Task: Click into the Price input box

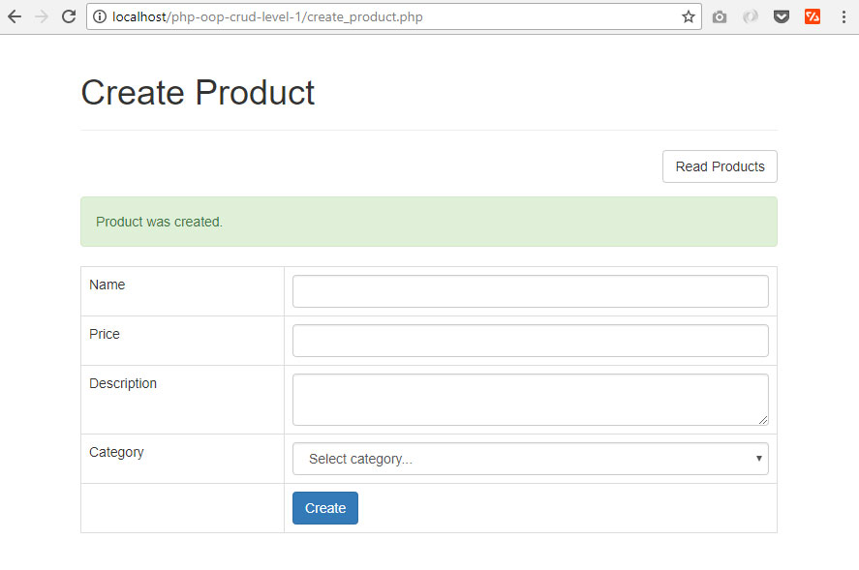Action: 530,341
